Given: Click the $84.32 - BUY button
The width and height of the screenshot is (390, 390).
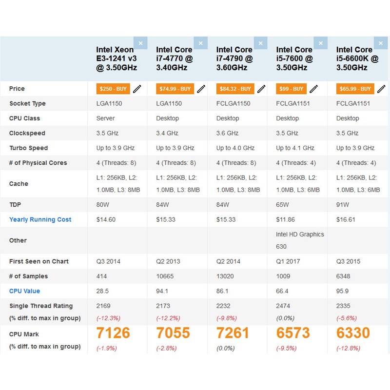Looking at the screenshot, I should pos(235,89).
